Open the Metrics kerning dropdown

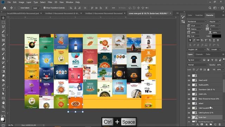[x=201, y=29]
